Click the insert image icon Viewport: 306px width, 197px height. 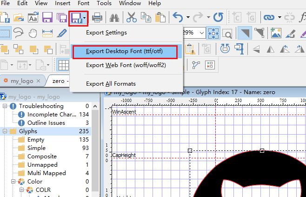(276, 33)
